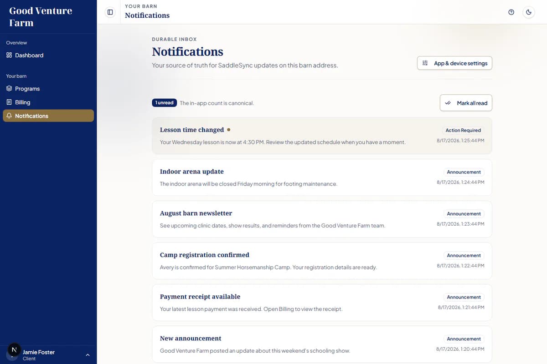
Task: Click the footing maintenance closure message text
Action: pyautogui.click(x=248, y=184)
